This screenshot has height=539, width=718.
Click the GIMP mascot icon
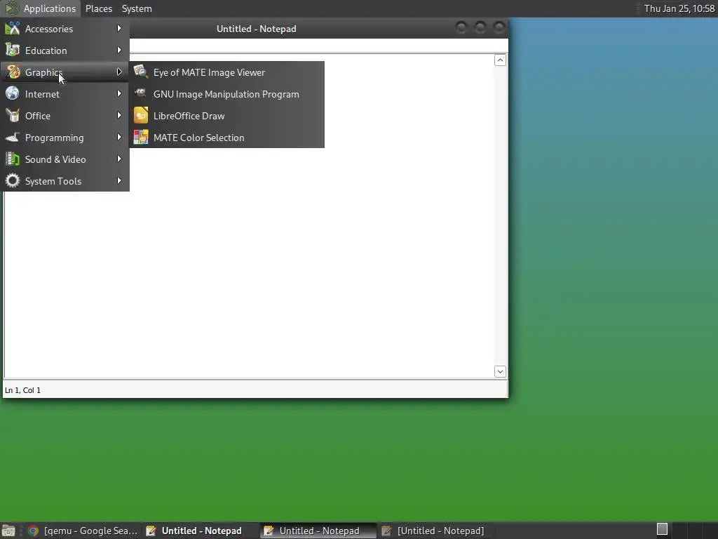[140, 93]
